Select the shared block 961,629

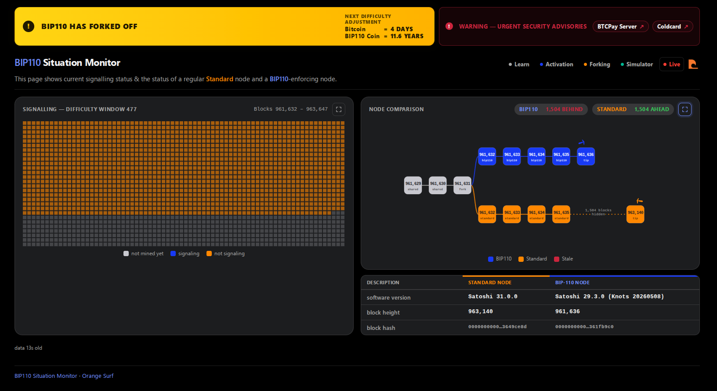pyautogui.click(x=413, y=185)
